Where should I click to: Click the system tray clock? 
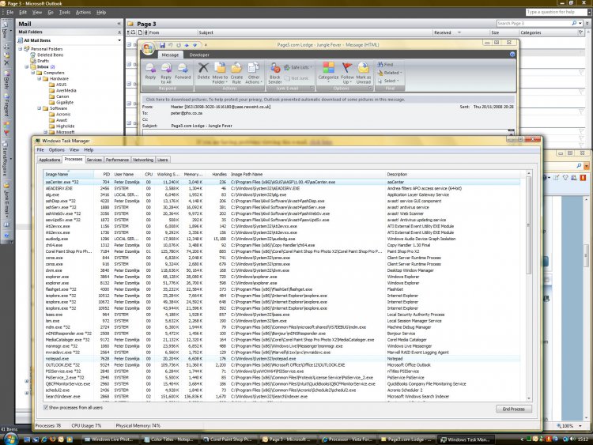click(x=583, y=439)
